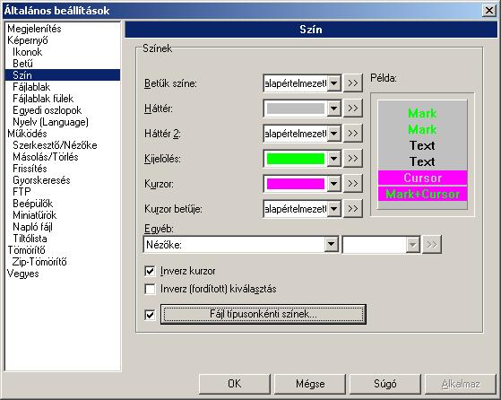Image resolution: width=501 pixels, height=400 pixels.
Task: Confirm settings with the OK button
Action: coord(235,384)
